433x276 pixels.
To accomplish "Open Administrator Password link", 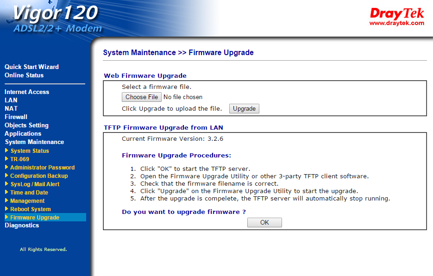I will (x=43, y=168).
